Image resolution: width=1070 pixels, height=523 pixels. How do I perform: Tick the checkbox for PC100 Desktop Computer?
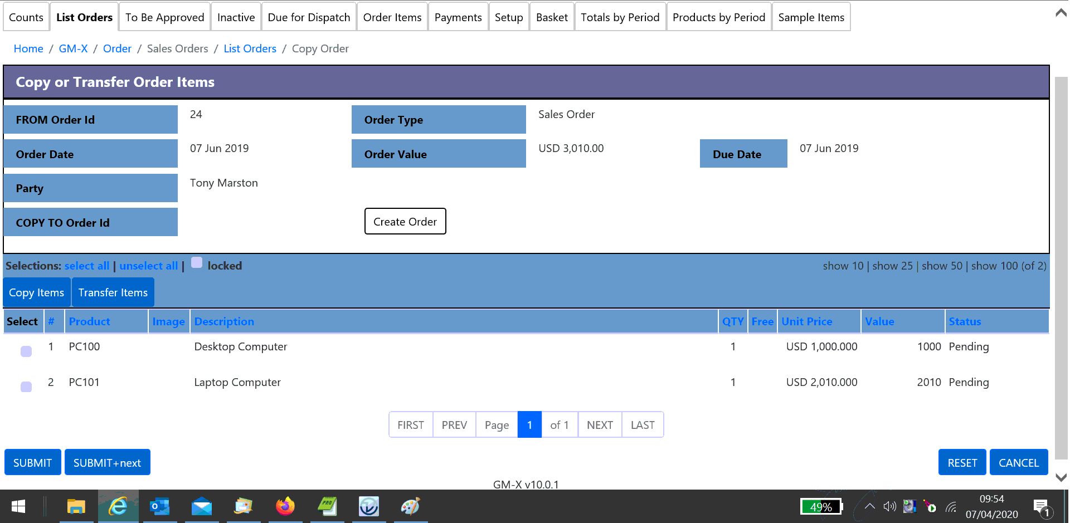pos(26,351)
